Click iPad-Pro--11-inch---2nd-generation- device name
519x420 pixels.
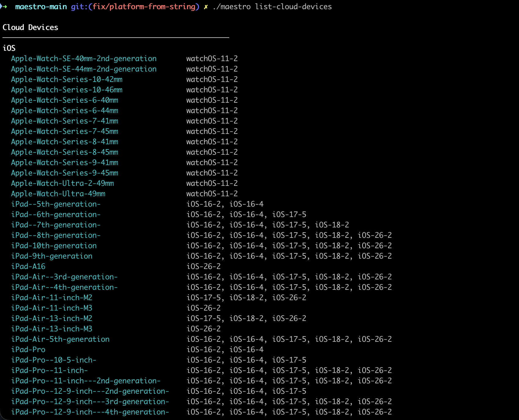(86, 381)
